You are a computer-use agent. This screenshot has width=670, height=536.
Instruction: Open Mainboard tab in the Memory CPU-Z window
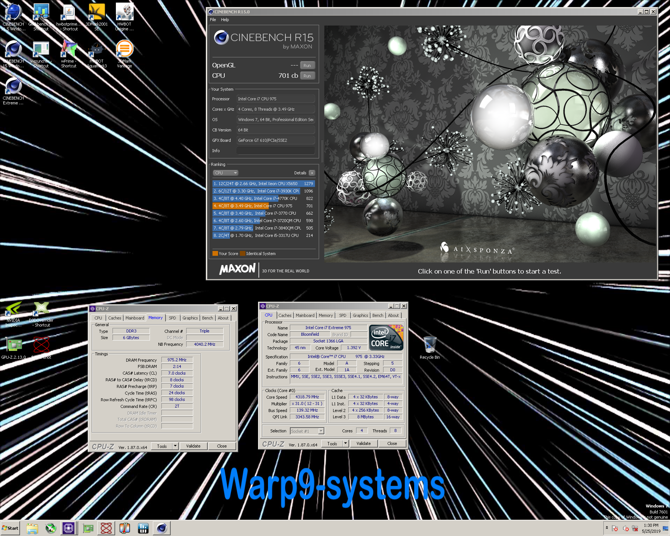click(135, 318)
